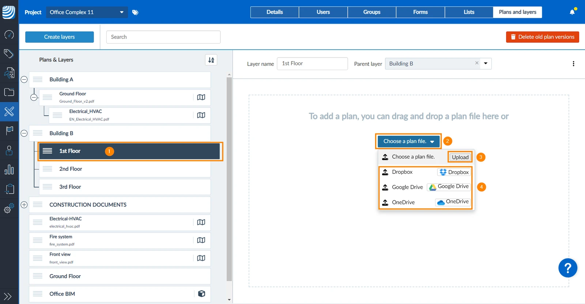Viewport: 585px width, 304px height.
Task: Click the layer list scrollbar thumb
Action: click(x=229, y=179)
